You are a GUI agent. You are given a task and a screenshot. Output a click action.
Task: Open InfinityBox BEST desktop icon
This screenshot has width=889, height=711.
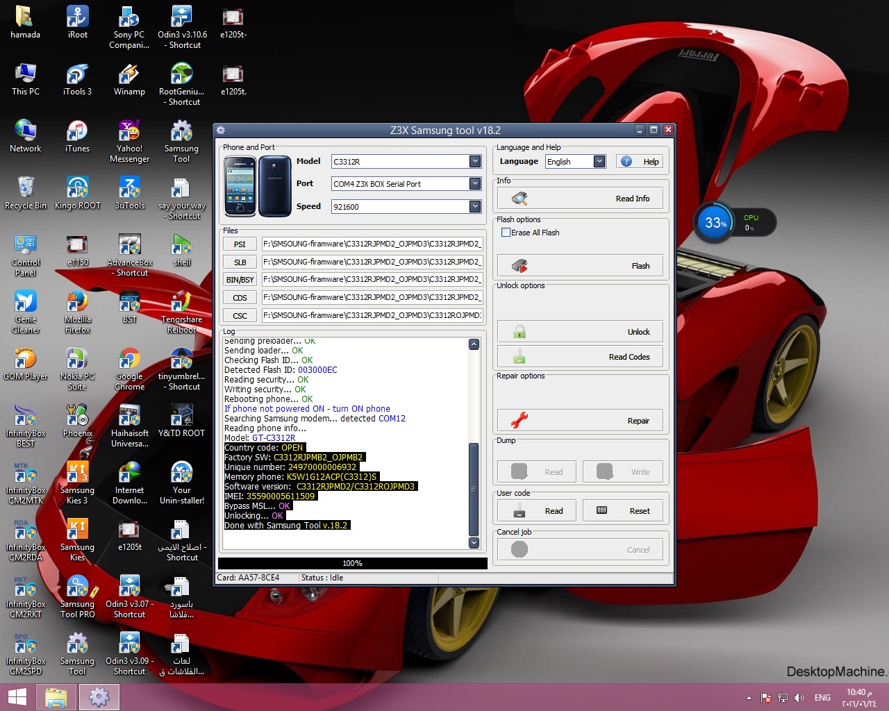pos(26,426)
